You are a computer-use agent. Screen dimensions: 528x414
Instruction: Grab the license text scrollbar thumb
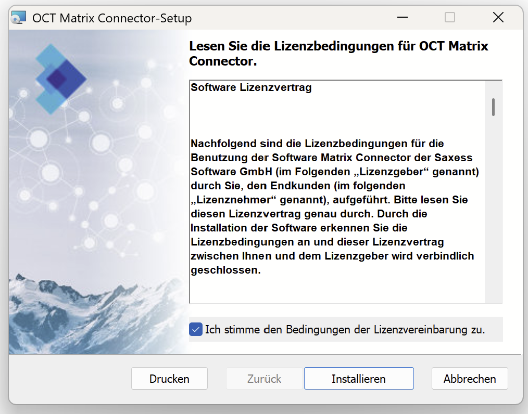pos(493,107)
